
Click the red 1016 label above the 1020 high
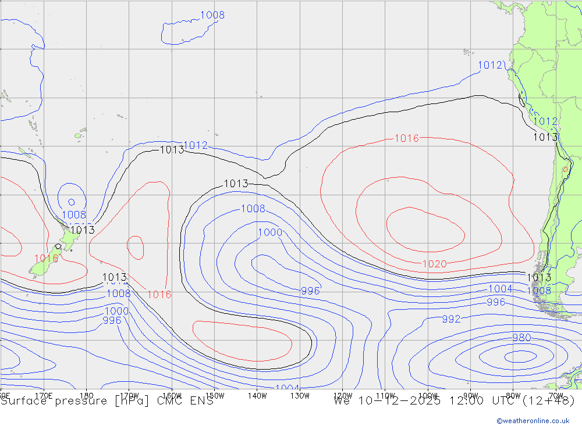point(406,138)
